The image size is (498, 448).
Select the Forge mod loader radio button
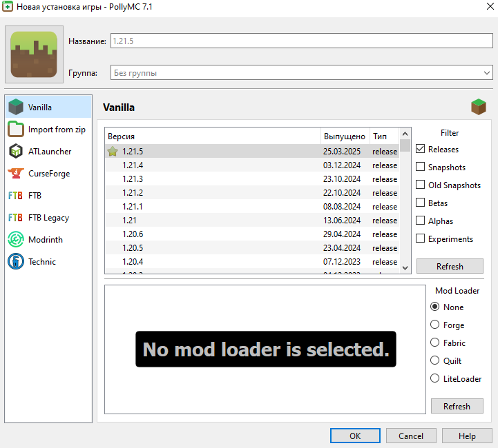pyautogui.click(x=434, y=325)
